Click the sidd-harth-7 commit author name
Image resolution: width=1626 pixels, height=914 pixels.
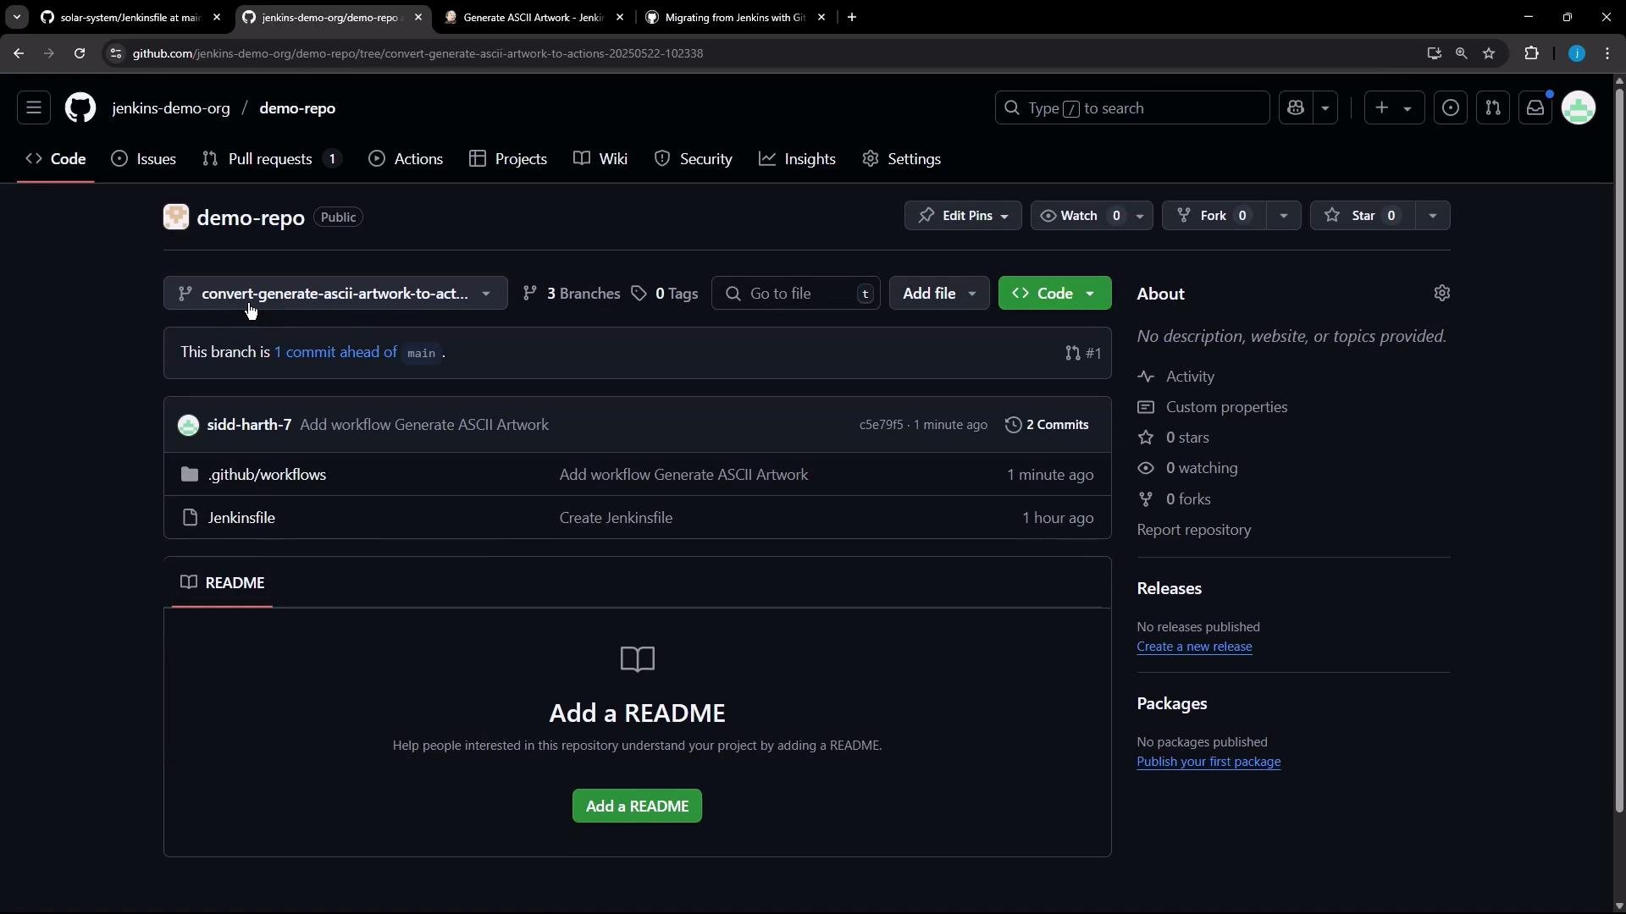249,425
